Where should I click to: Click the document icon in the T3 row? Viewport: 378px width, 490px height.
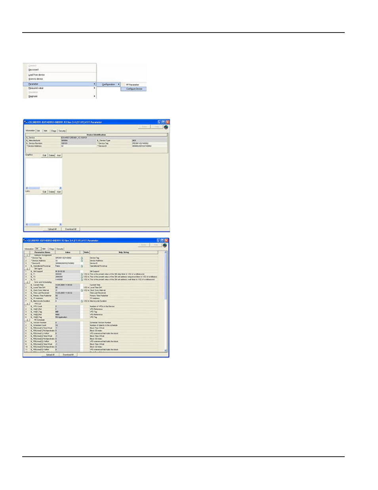pyautogui.click(x=82, y=279)
